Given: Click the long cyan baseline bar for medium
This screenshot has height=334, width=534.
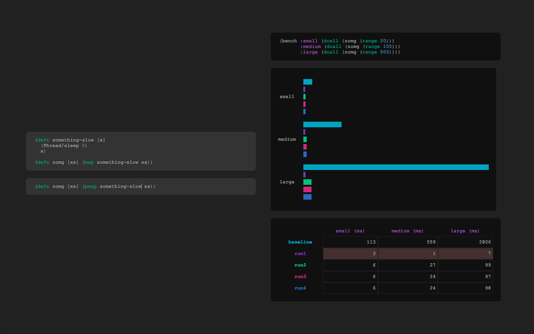Looking at the screenshot, I should (x=322, y=124).
